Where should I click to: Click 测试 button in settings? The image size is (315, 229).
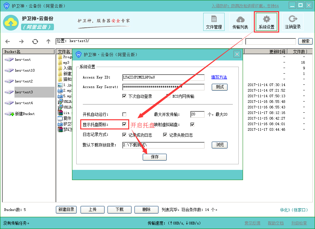pos(220,87)
